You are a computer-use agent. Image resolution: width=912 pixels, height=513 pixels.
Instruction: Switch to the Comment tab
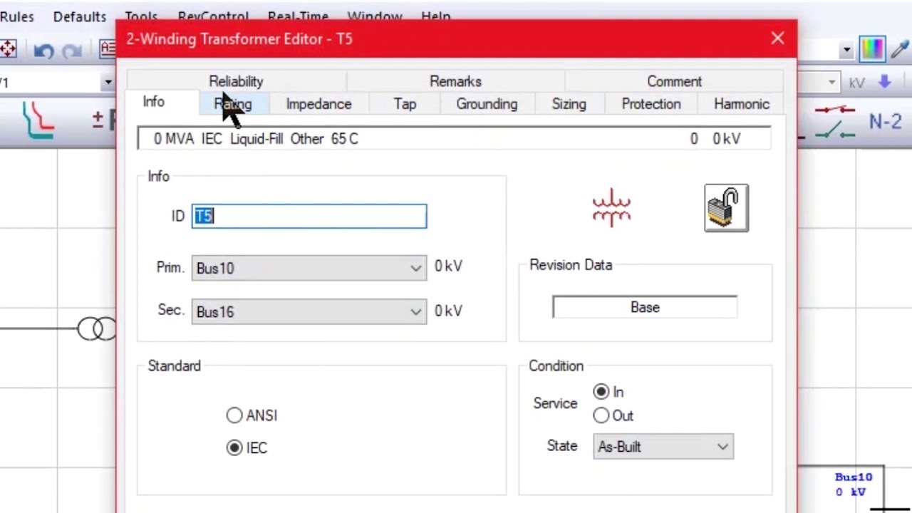[674, 81]
